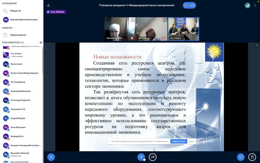Open the plus actions menu button
This screenshot has height=163, width=260.
coord(51,157)
